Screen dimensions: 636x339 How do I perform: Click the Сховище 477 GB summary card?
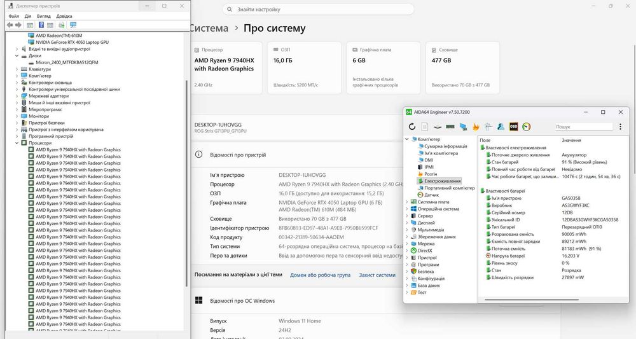[462, 67]
